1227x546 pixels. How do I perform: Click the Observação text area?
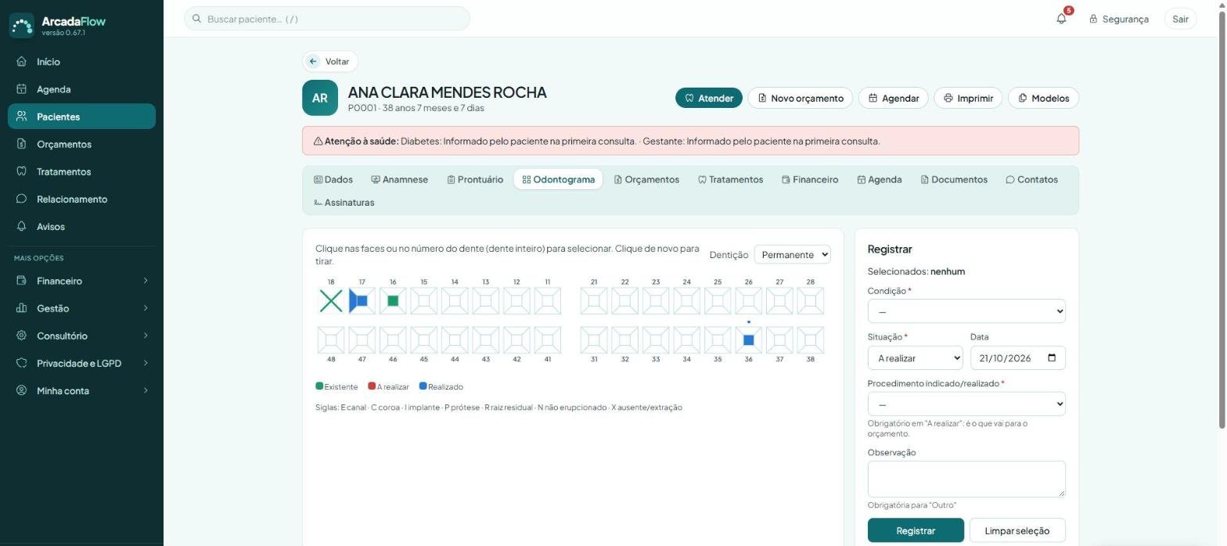[x=966, y=479]
